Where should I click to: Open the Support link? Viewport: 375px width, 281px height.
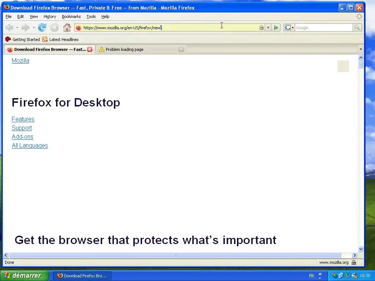point(22,128)
